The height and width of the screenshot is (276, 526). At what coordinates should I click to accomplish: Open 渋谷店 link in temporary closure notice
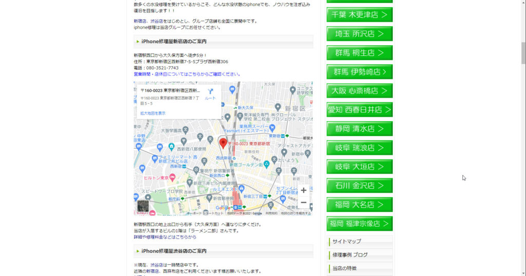pos(157,265)
